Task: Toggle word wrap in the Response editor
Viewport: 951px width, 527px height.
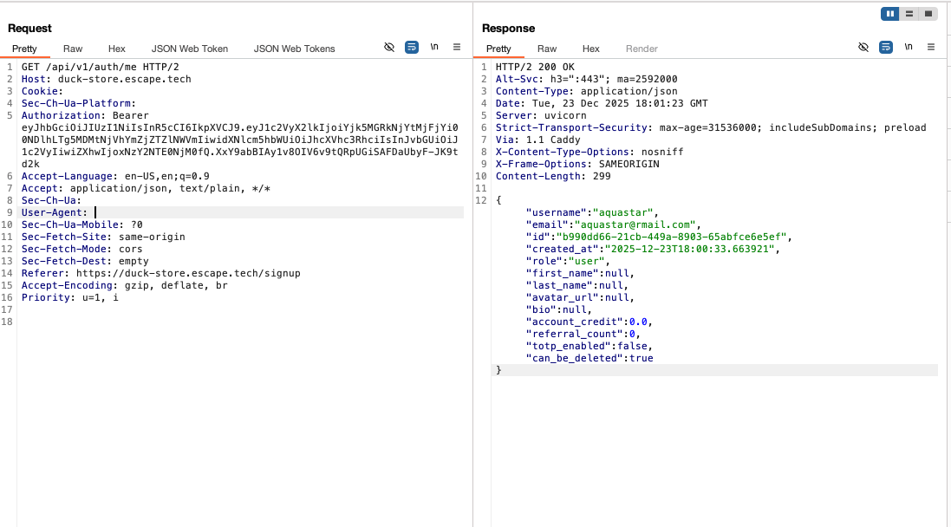Action: 883,47
